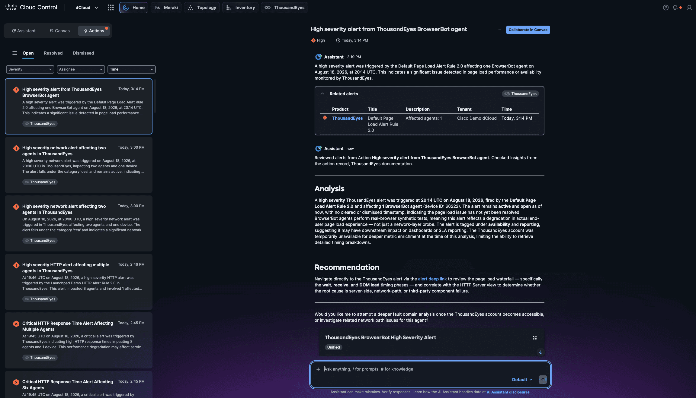This screenshot has width=696, height=398.
Task: Click the Time column header in Related alerts
Action: click(x=506, y=109)
